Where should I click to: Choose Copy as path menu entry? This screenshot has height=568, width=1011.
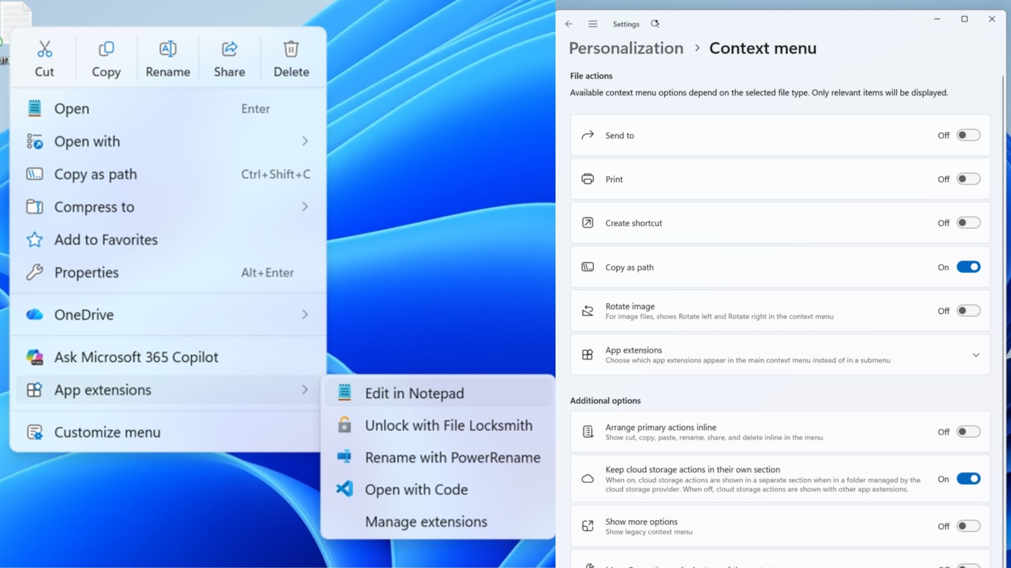pyautogui.click(x=168, y=174)
